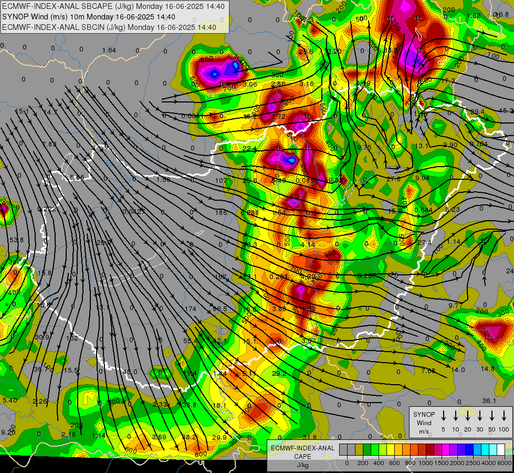The image size is (514, 473).
Task: Pick the olive CAPE legend swatch
Action: pos(359,450)
